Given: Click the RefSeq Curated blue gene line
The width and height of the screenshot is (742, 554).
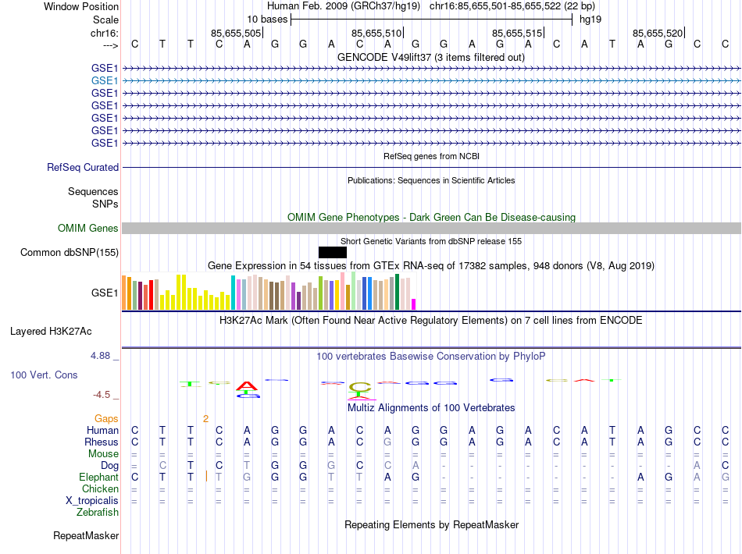Looking at the screenshot, I should click(x=431, y=168).
